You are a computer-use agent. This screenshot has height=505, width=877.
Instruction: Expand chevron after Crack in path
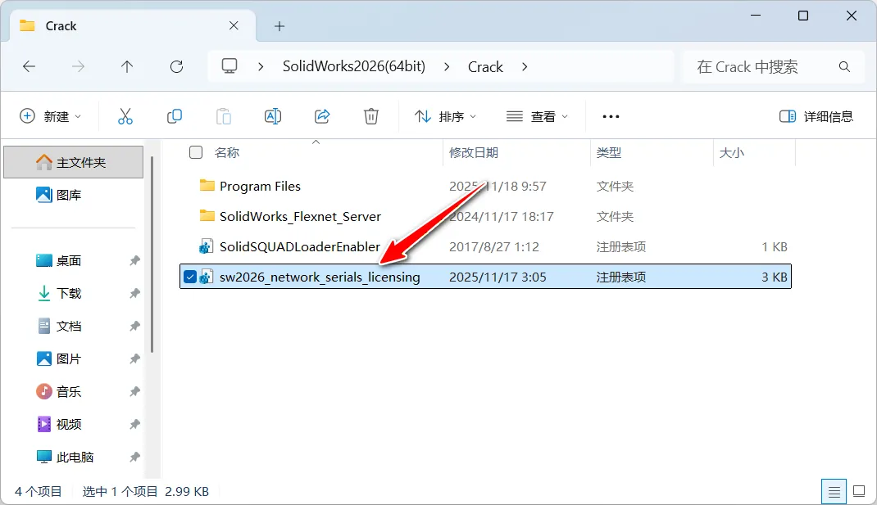tap(524, 66)
